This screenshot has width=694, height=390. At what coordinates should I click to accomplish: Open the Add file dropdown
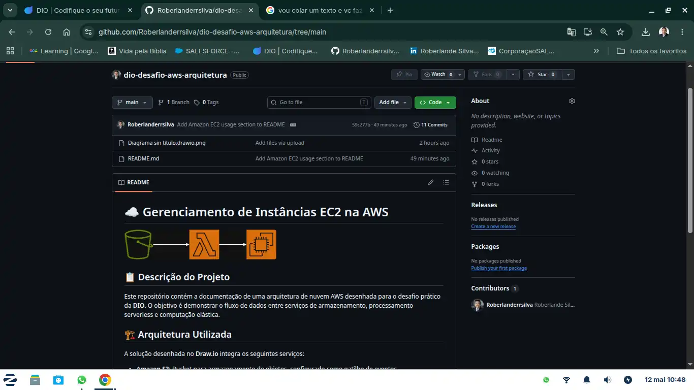(x=393, y=103)
